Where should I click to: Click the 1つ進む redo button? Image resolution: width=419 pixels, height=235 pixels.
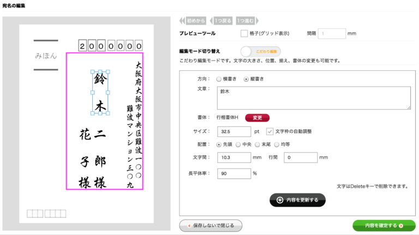tap(246, 21)
